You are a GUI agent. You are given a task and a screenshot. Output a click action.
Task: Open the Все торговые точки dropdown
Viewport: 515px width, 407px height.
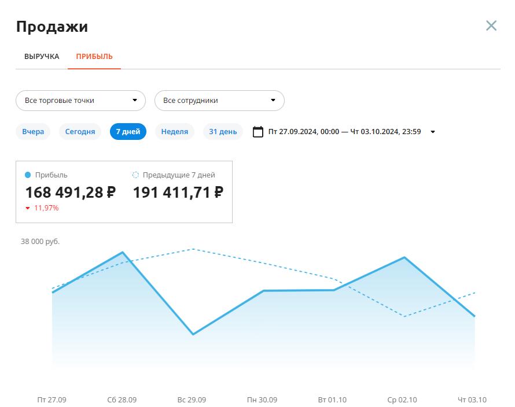[80, 101]
